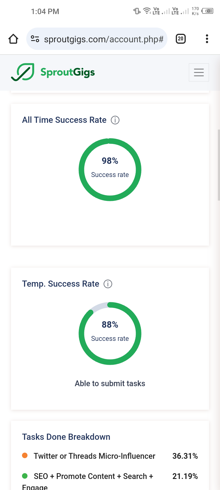Screen dimensions: 220x490
Task: Tap the browser home icon
Action: click(13, 39)
